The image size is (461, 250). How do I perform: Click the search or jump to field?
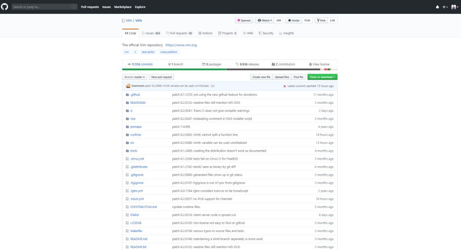pyautogui.click(x=44, y=7)
